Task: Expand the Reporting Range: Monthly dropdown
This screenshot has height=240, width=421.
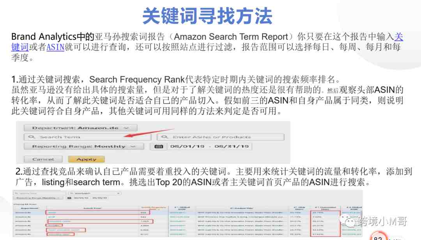Action: tap(84, 146)
